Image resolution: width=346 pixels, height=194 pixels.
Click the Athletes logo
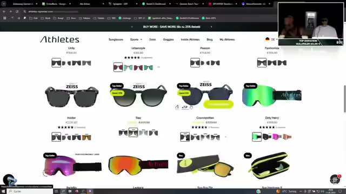point(59,39)
